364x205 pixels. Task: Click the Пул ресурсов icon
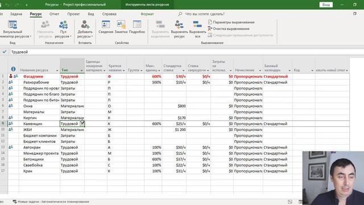pos(63,25)
